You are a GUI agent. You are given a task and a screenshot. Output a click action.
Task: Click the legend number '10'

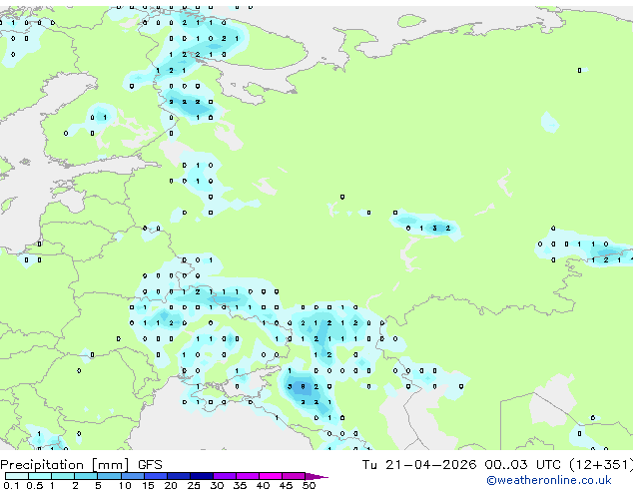(x=125, y=485)
